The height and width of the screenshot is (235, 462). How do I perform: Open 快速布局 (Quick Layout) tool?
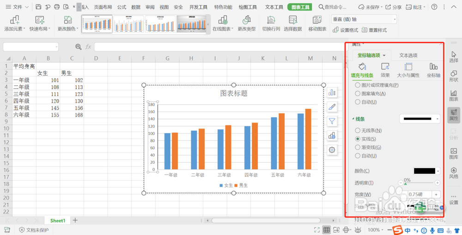click(40, 23)
